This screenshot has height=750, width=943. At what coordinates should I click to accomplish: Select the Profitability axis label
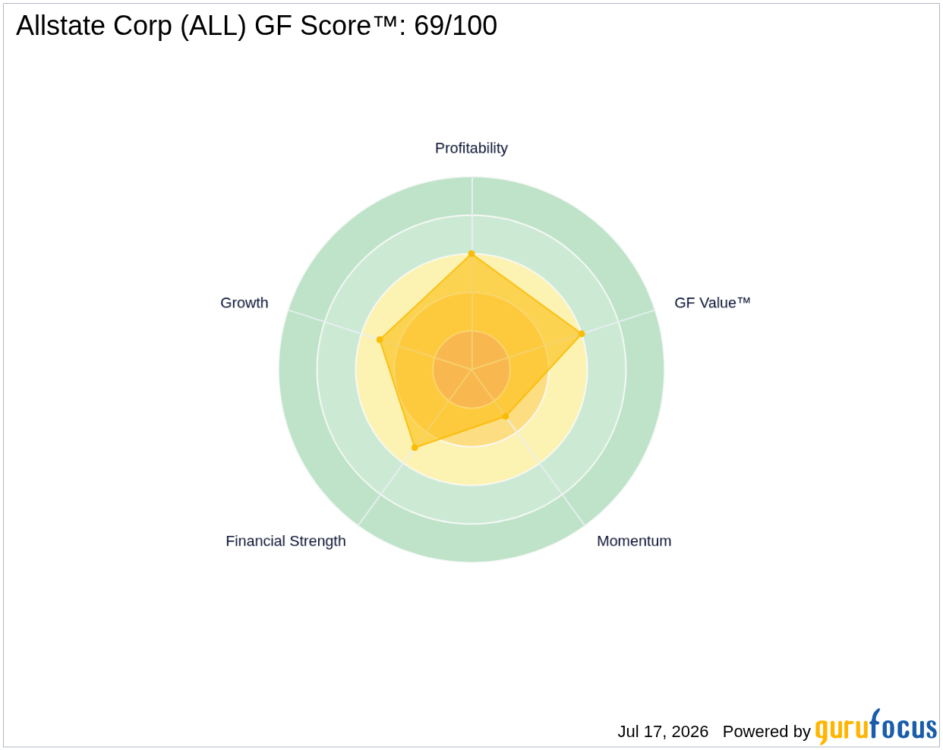(x=471, y=148)
